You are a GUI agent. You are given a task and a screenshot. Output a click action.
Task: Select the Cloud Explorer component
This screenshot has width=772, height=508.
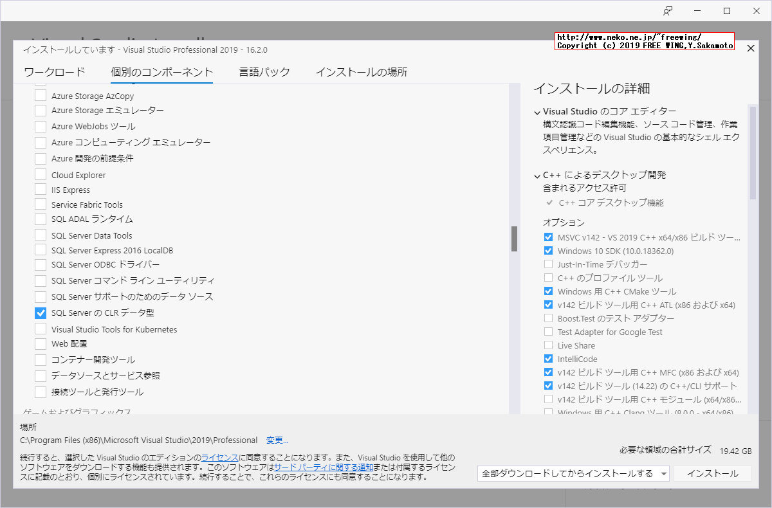pyautogui.click(x=41, y=174)
